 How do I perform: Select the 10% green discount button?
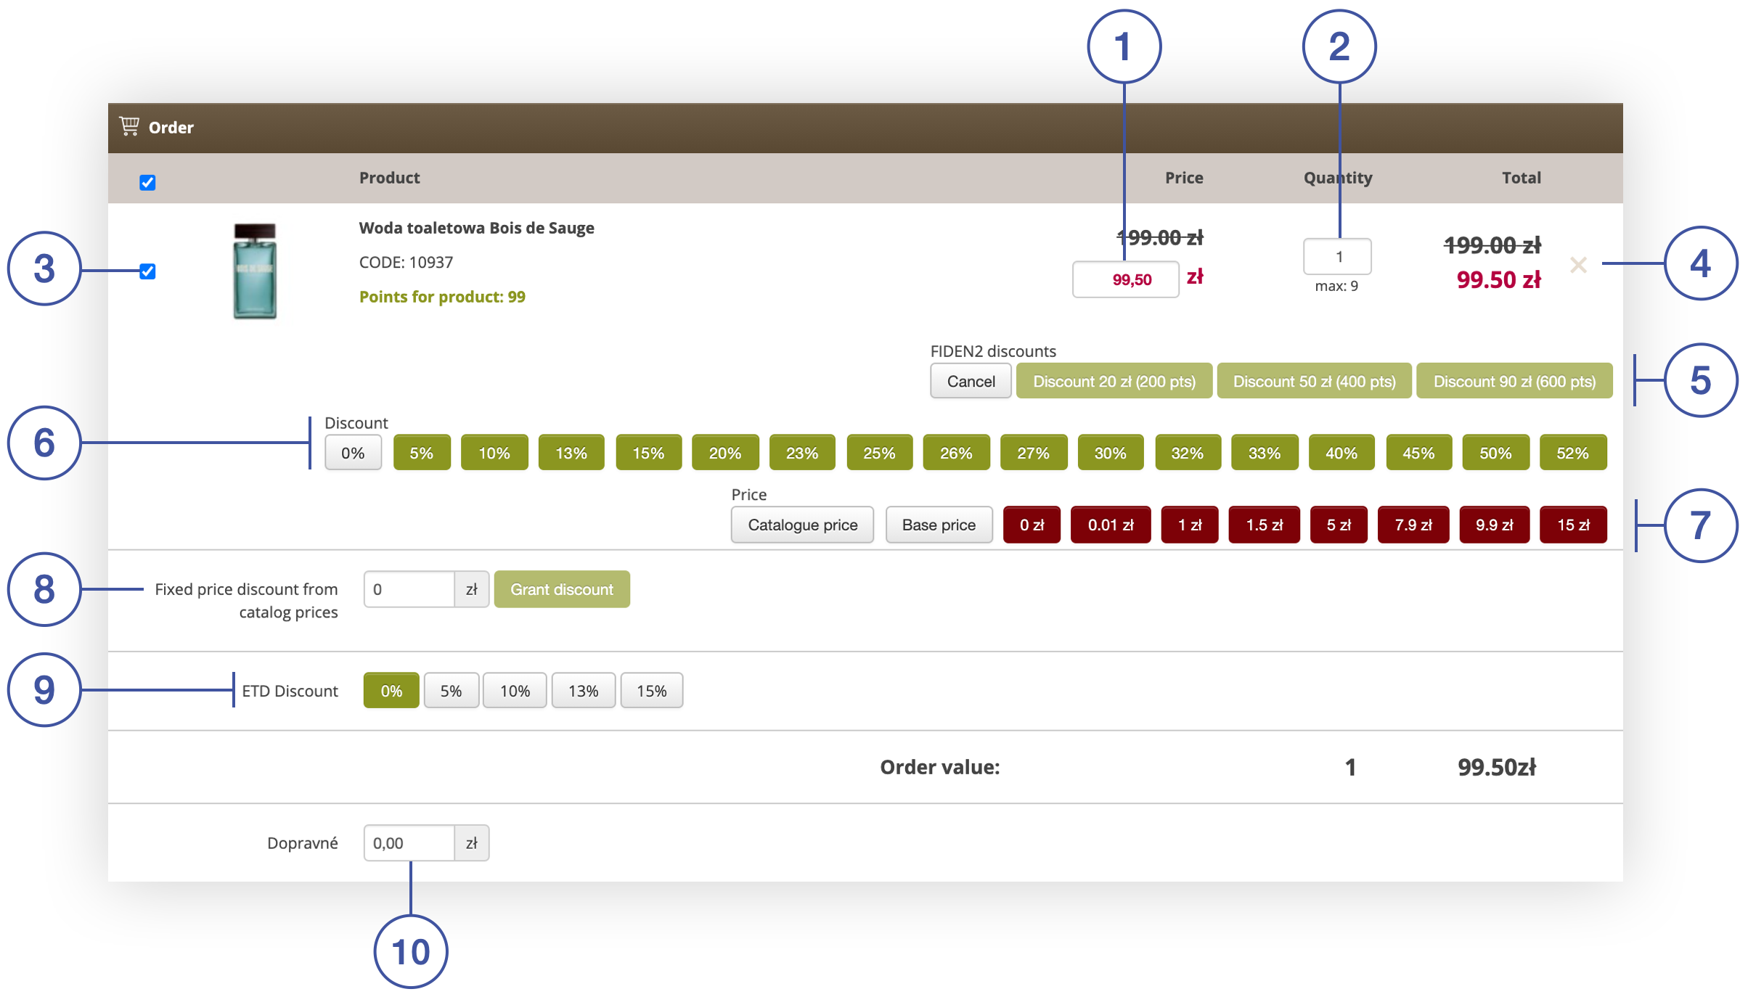pyautogui.click(x=494, y=453)
